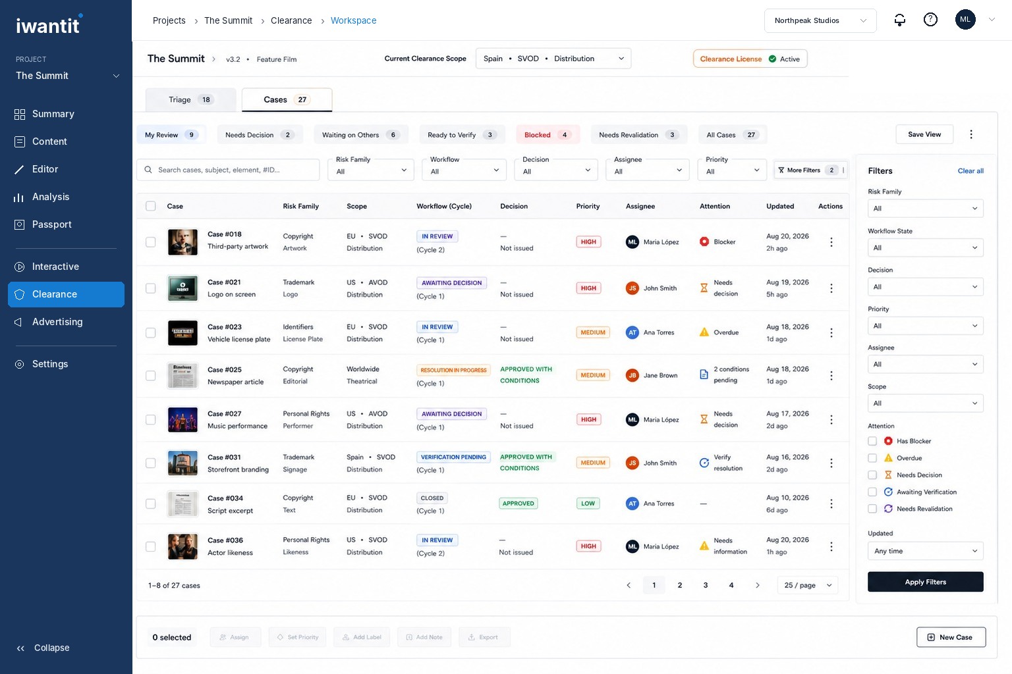The height and width of the screenshot is (674, 1012).
Task: Click the Save View button
Action: tap(924, 134)
